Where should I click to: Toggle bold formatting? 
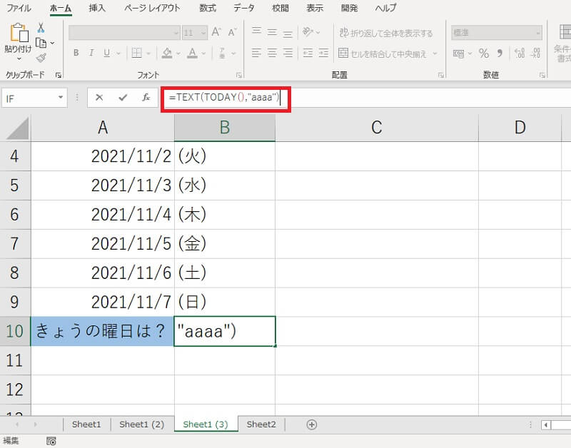[x=76, y=53]
